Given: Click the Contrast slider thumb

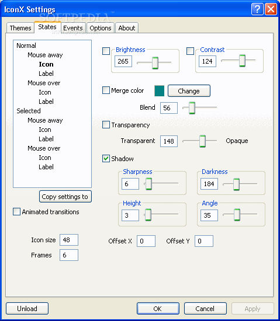Looking at the screenshot, I should (242, 61).
